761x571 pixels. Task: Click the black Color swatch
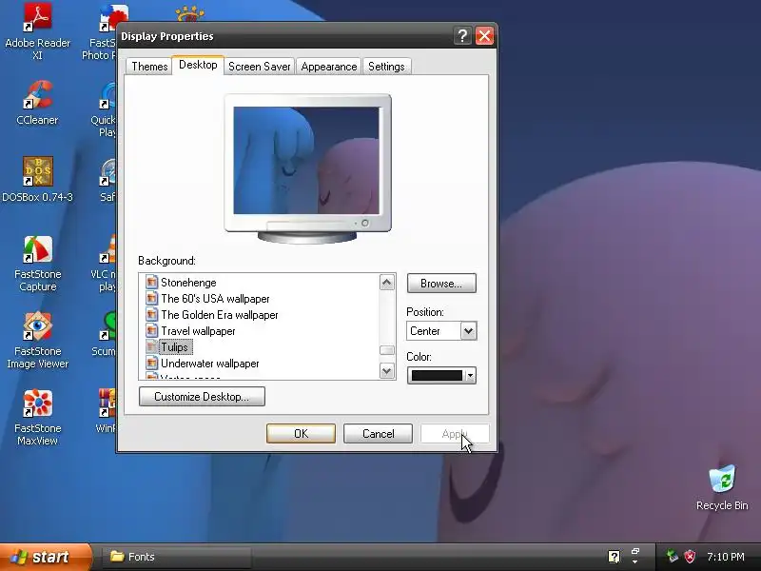437,375
